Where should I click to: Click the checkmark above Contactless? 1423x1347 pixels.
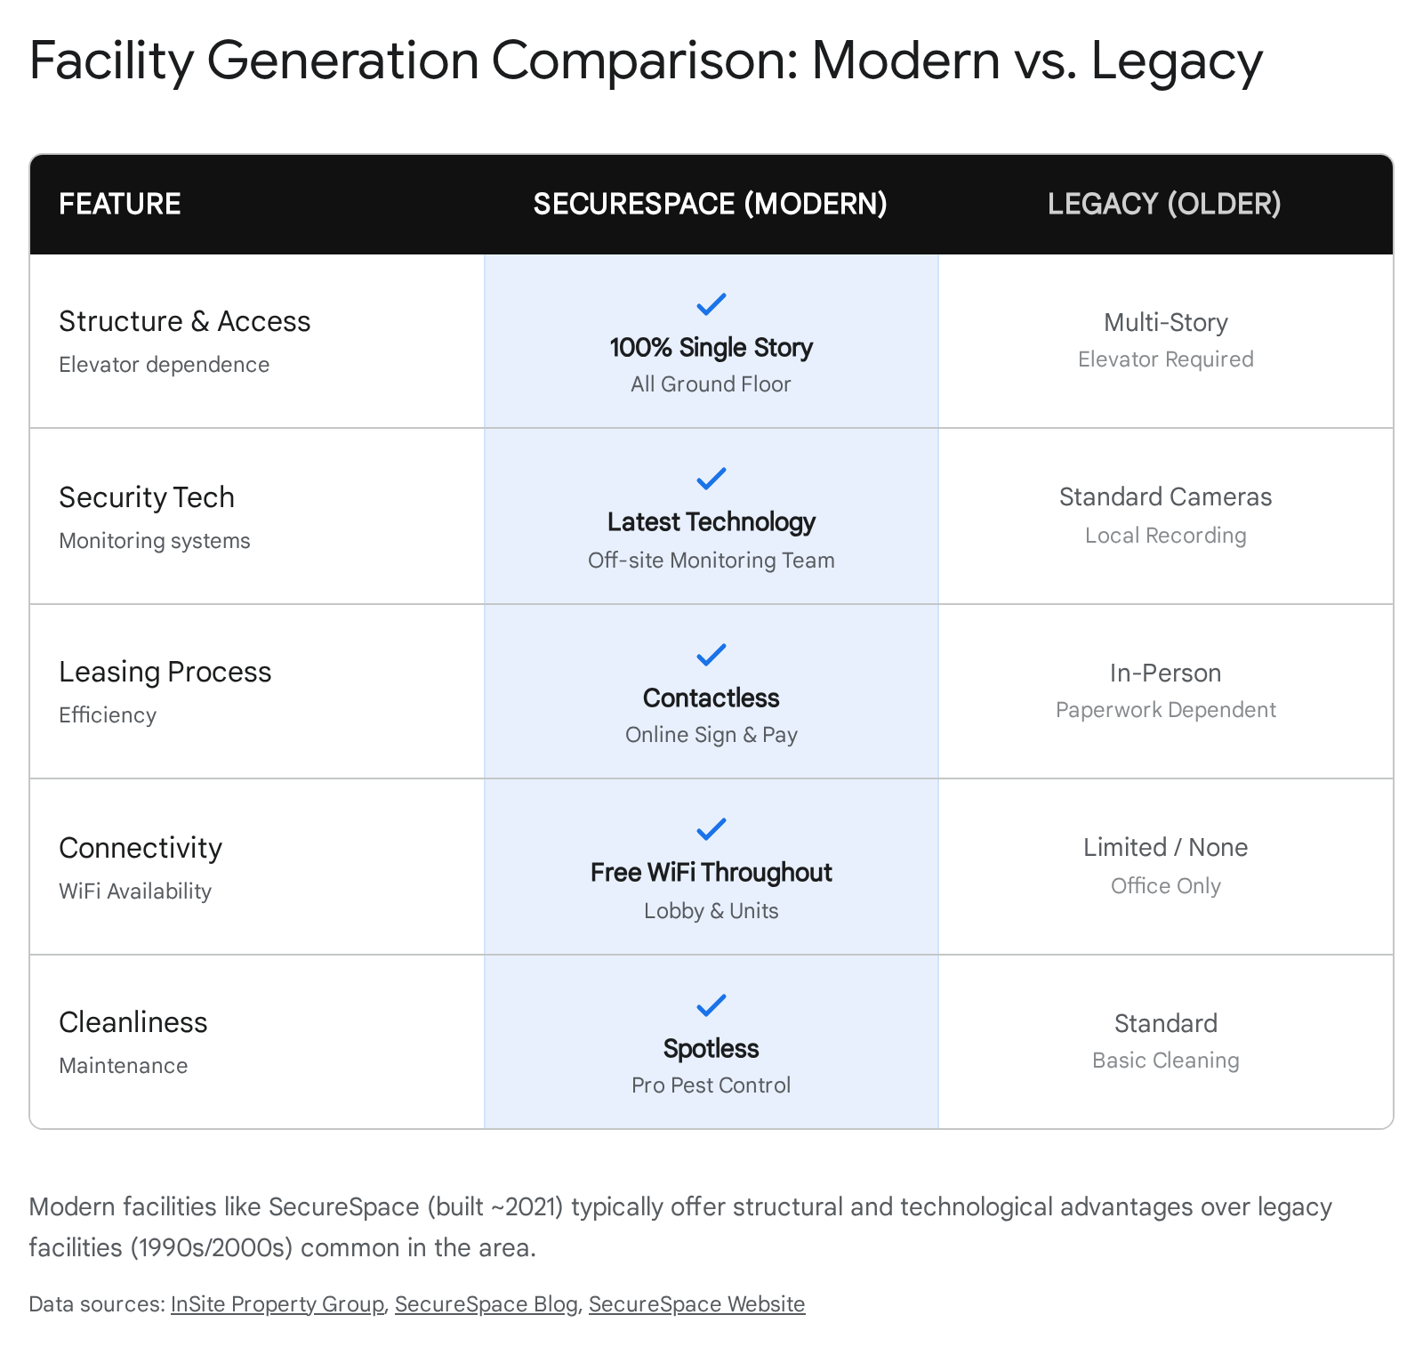tap(711, 655)
